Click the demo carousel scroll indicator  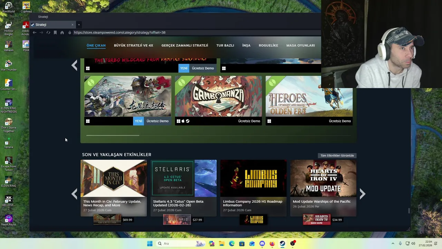(x=113, y=135)
